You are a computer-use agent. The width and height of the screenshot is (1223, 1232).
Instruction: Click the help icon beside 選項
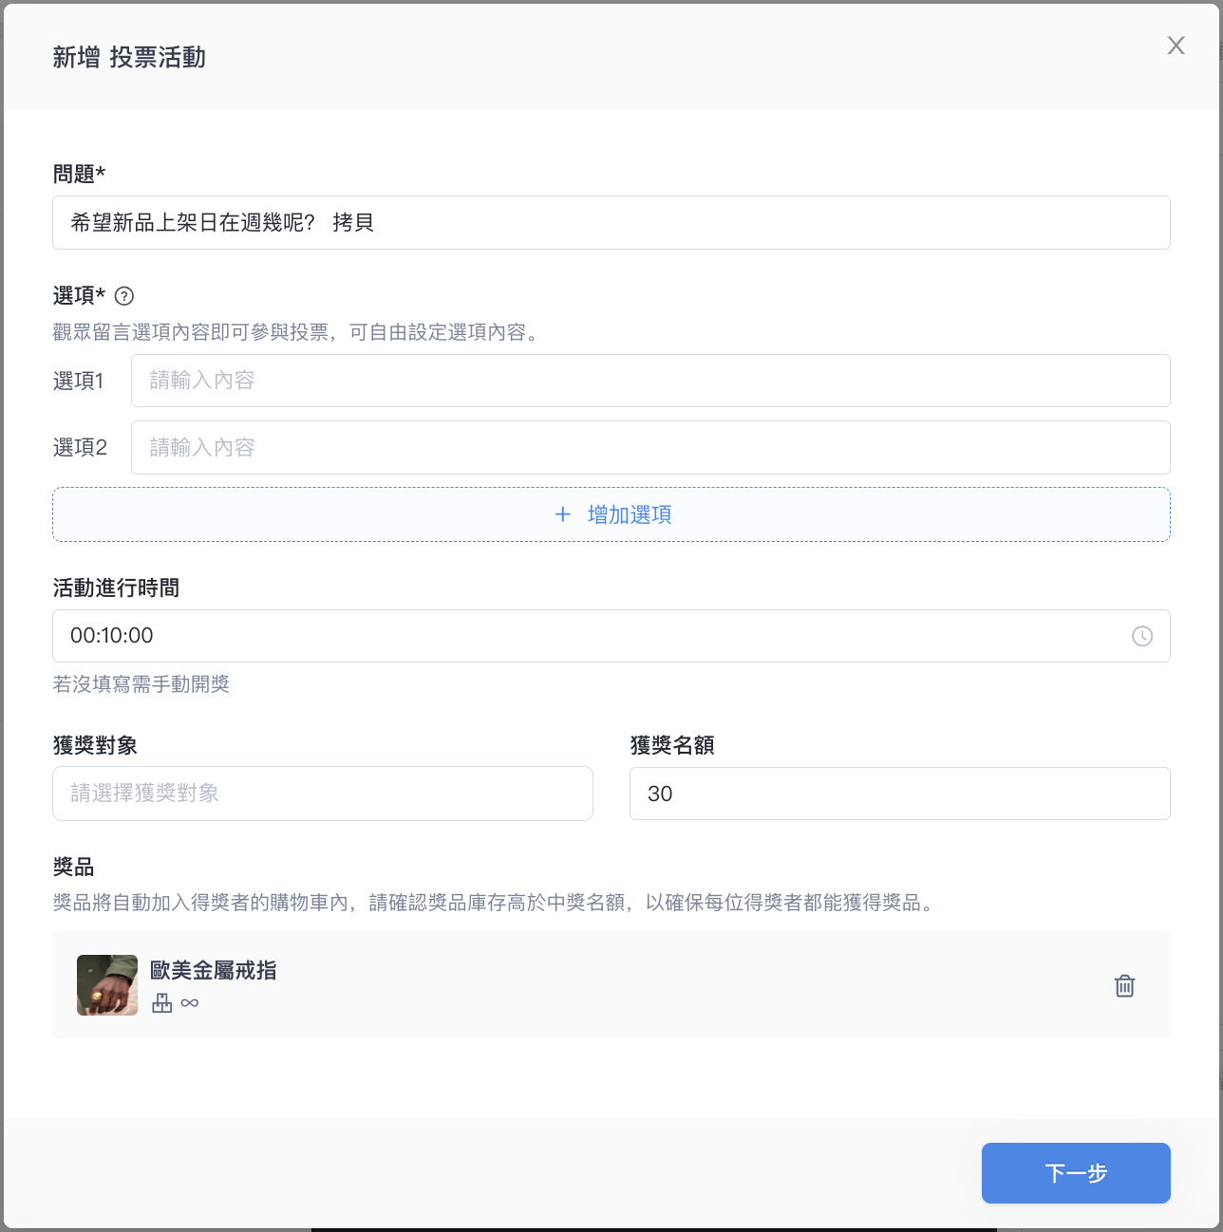click(124, 296)
